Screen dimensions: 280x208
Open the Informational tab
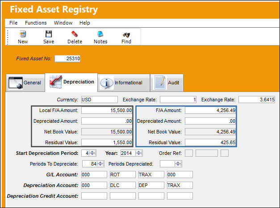124,83
